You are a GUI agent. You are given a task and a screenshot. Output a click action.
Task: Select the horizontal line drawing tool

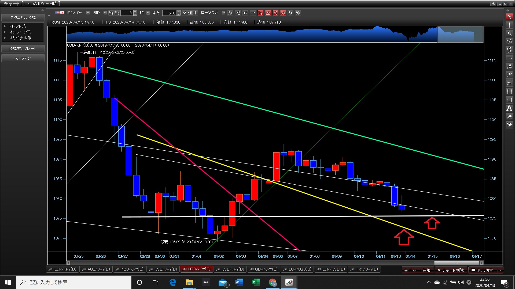pyautogui.click(x=509, y=58)
